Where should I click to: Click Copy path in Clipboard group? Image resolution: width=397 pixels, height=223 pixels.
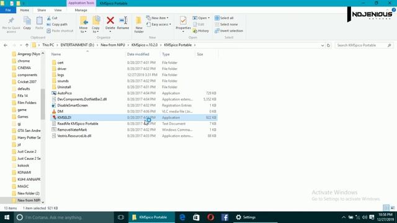pyautogui.click(x=57, y=25)
